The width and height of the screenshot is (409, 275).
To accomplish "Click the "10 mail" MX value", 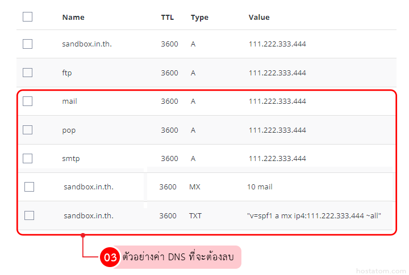I will pos(260,187).
